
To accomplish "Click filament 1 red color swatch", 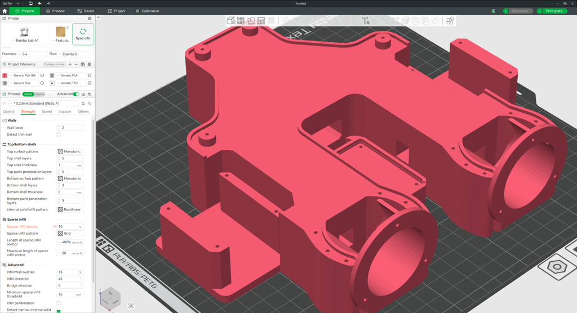I will point(5,75).
